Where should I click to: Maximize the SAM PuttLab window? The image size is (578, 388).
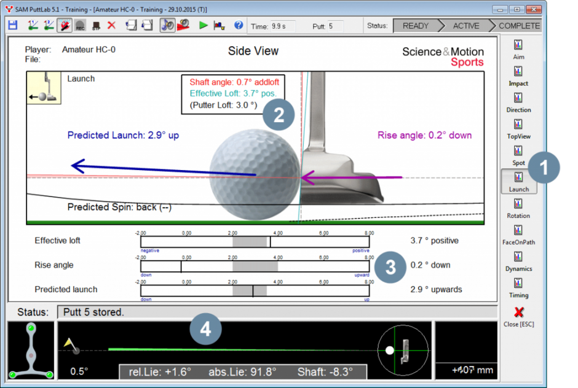(517, 10)
